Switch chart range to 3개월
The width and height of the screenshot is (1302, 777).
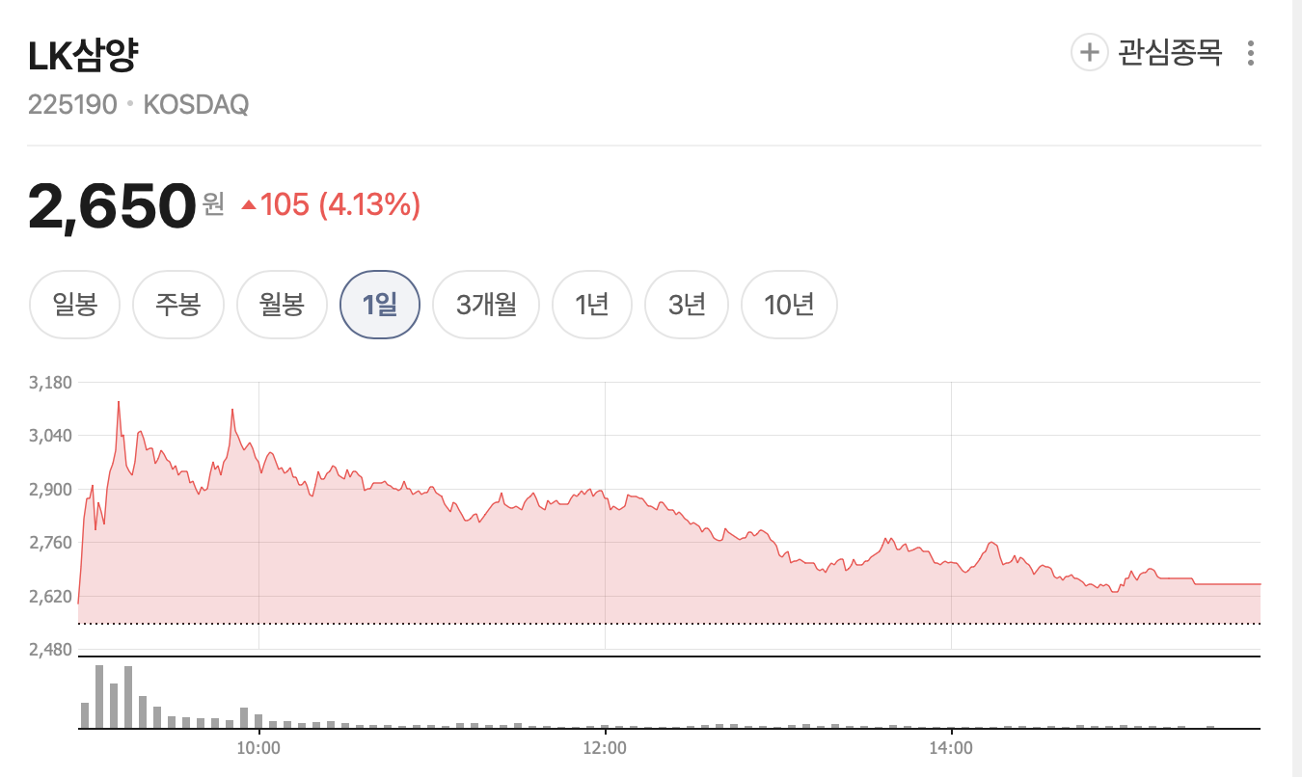(x=486, y=304)
